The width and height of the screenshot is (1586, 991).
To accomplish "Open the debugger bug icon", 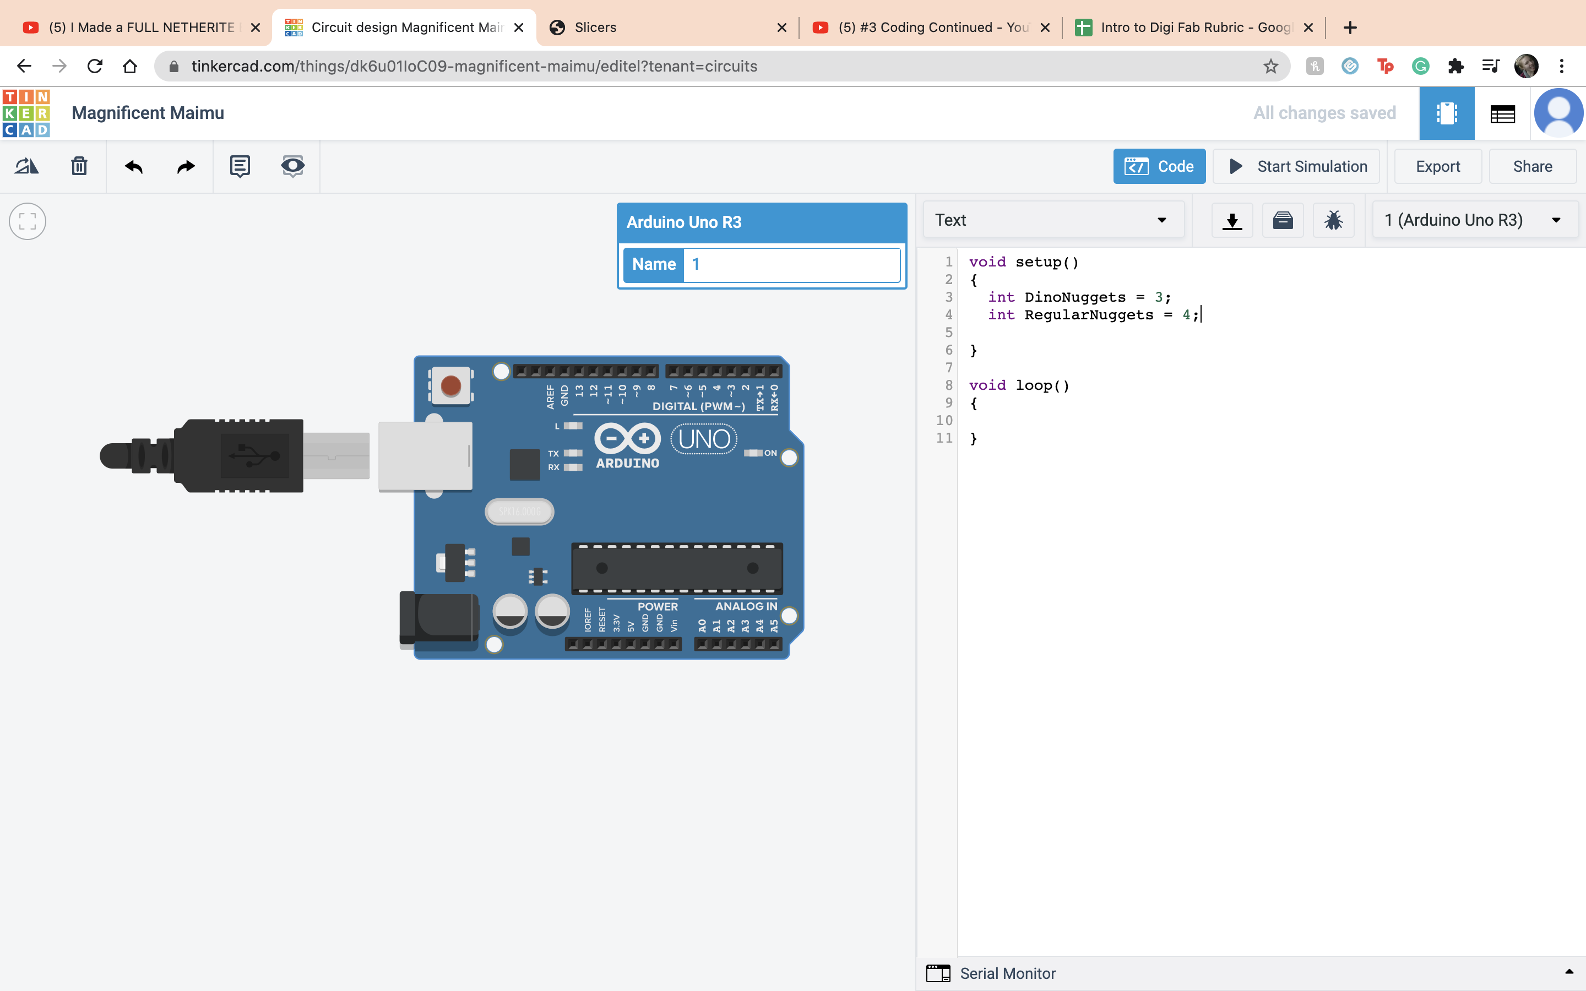I will (x=1333, y=221).
